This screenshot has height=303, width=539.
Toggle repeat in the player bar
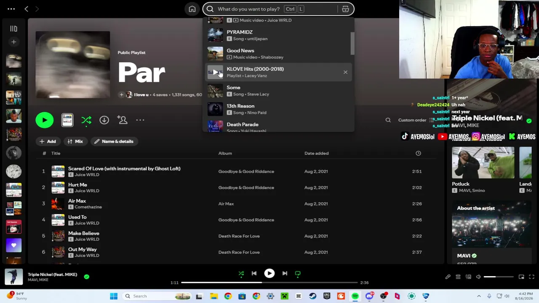(298, 274)
